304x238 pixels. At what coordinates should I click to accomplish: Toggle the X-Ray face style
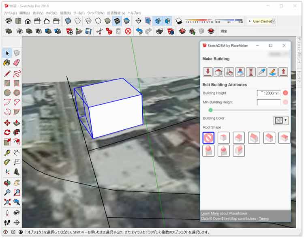click(68, 21)
